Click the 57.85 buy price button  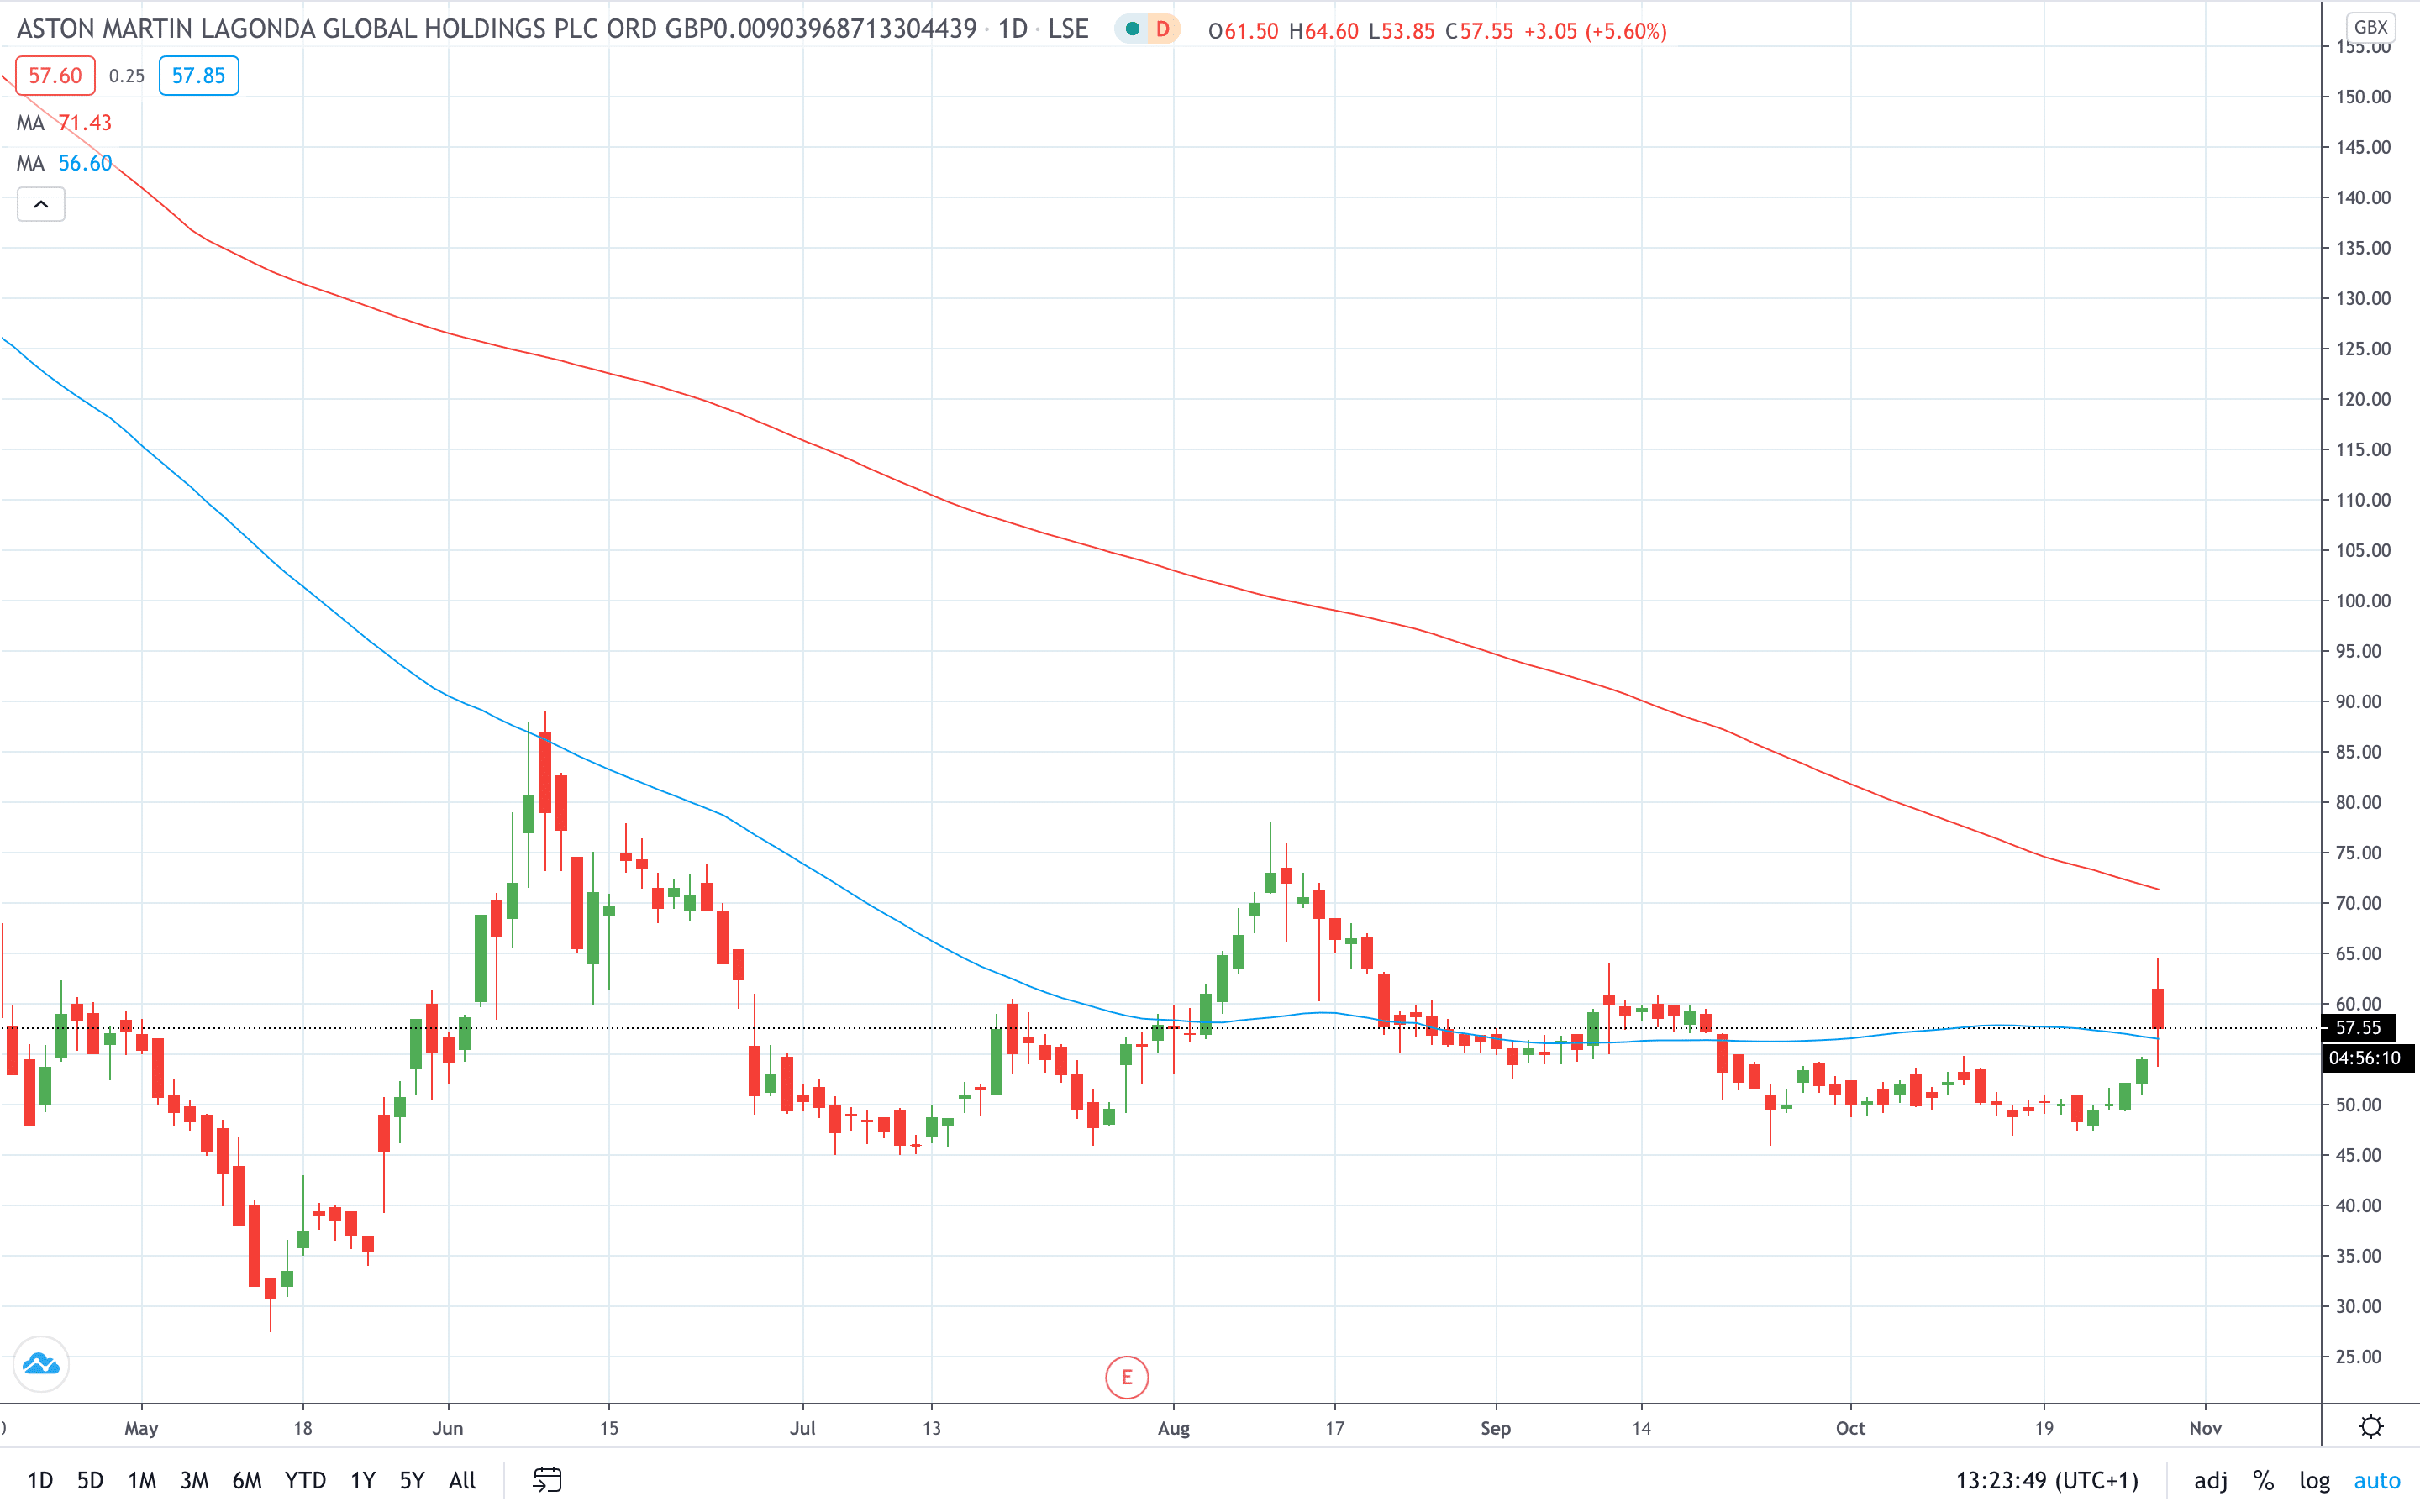198,76
